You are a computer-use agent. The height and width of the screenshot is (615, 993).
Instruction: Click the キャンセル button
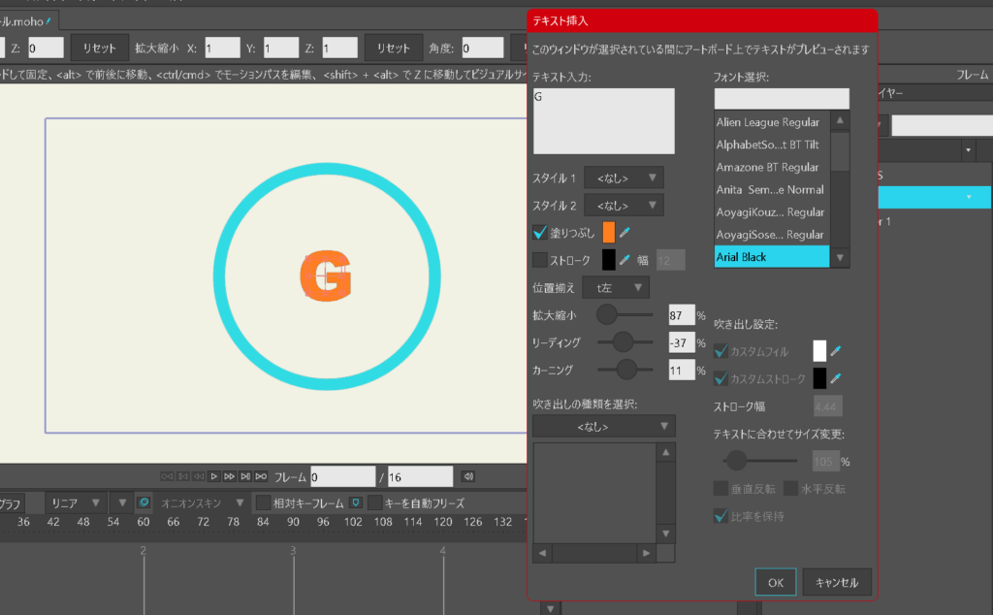click(837, 582)
